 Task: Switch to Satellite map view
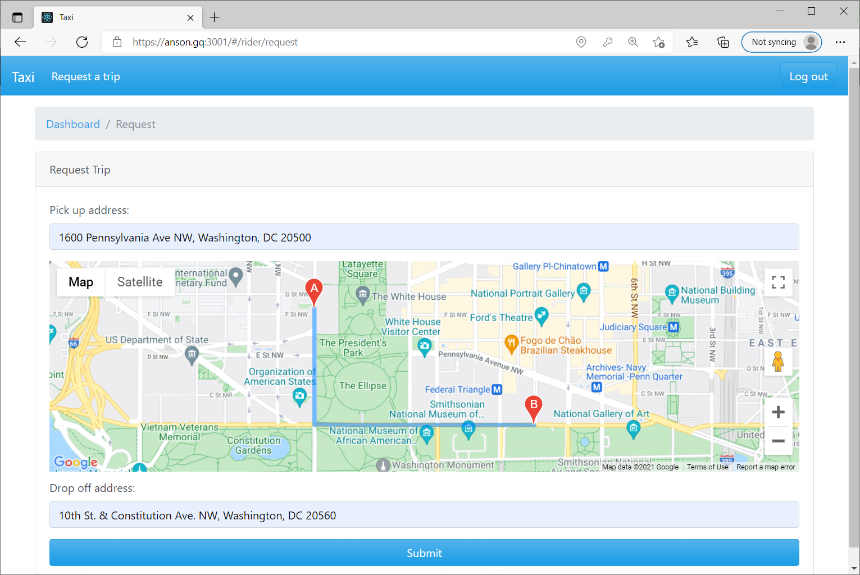139,282
